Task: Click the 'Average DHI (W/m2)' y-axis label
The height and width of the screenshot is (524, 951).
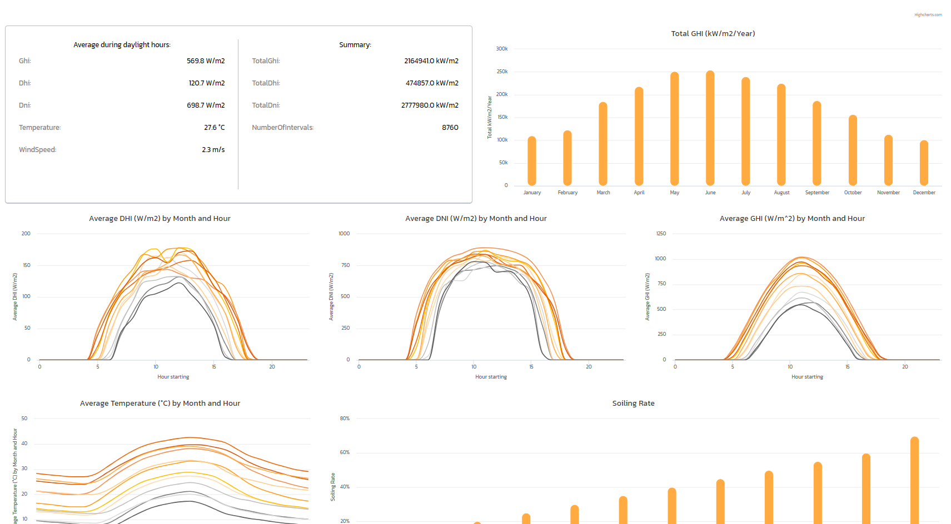Action: pos(15,296)
